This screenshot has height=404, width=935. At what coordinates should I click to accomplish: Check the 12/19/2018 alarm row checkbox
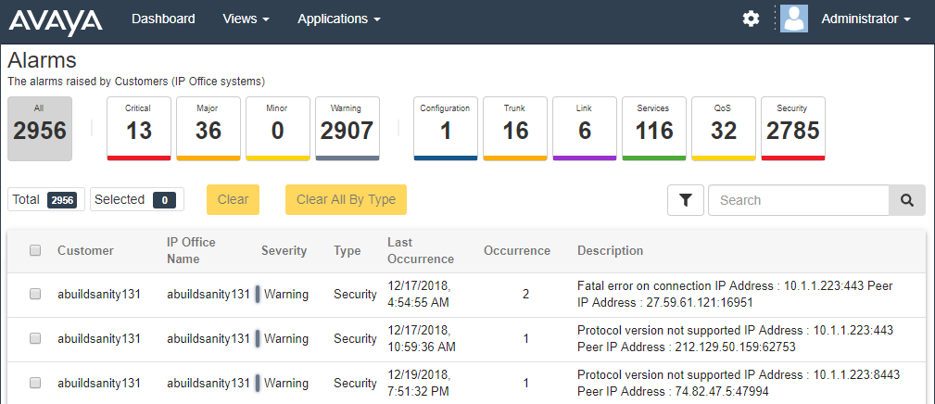[35, 383]
